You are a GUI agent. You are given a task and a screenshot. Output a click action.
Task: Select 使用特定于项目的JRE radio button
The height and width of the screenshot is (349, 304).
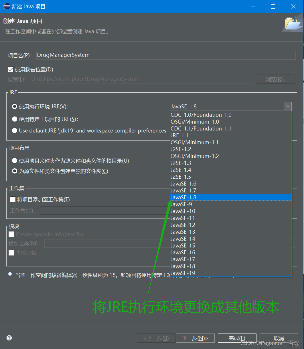(14, 119)
